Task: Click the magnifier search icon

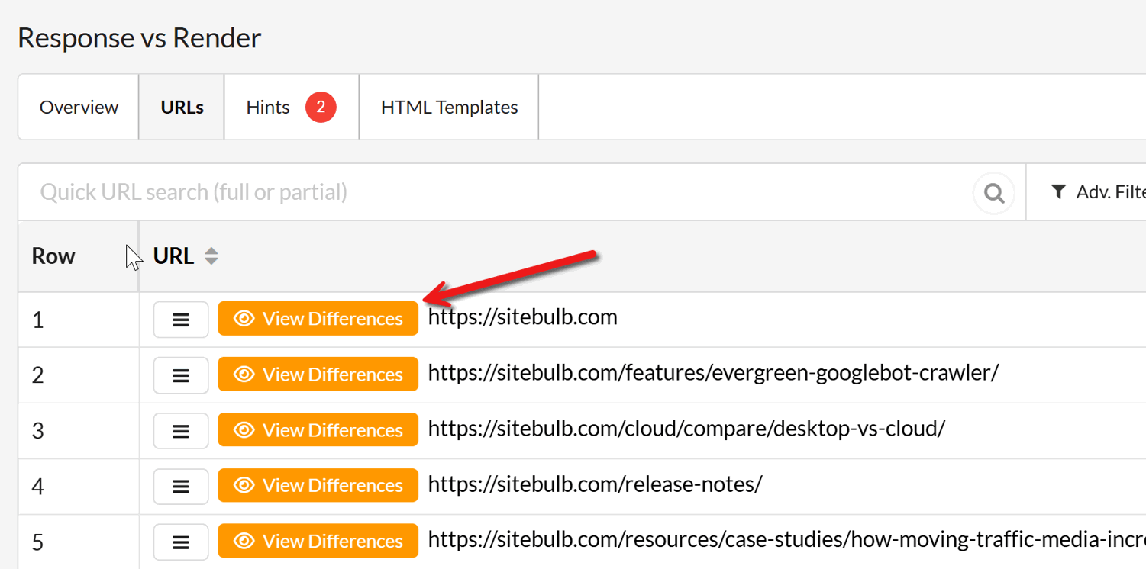Action: [993, 193]
